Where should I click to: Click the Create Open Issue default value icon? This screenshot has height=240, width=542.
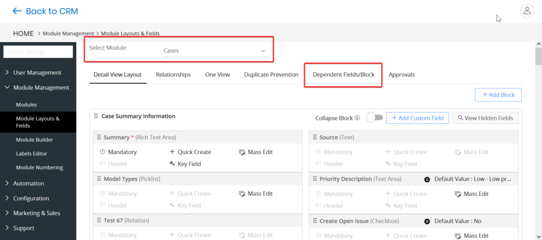[x=427, y=221]
